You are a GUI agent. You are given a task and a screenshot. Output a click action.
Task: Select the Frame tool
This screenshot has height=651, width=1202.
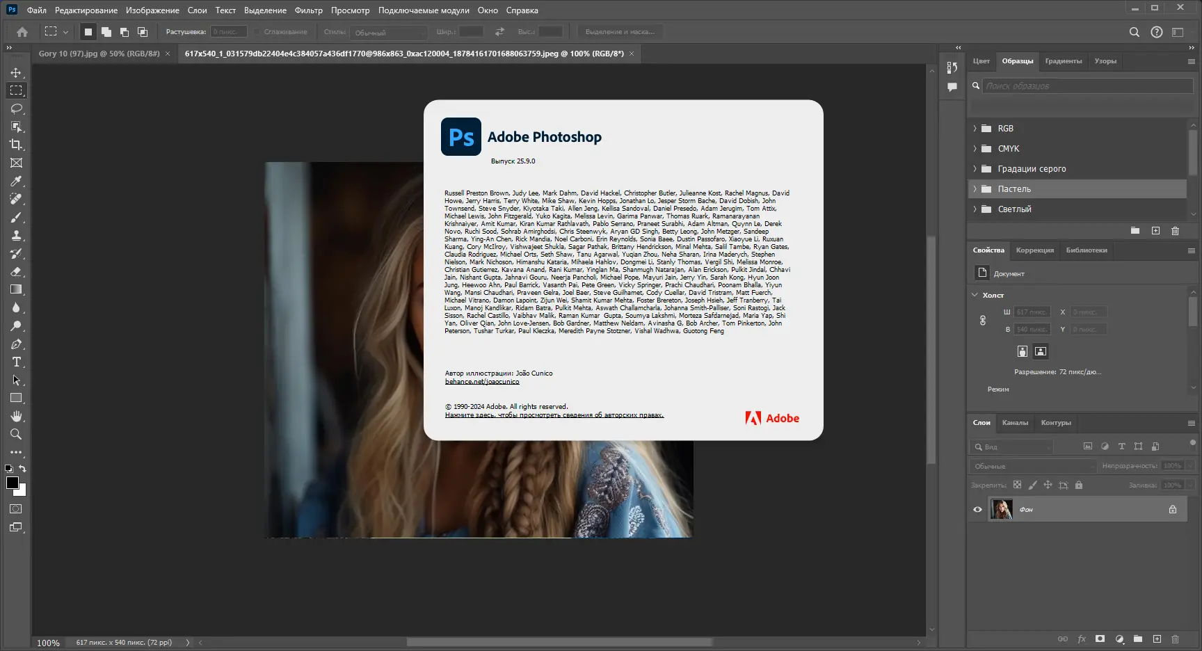click(16, 163)
